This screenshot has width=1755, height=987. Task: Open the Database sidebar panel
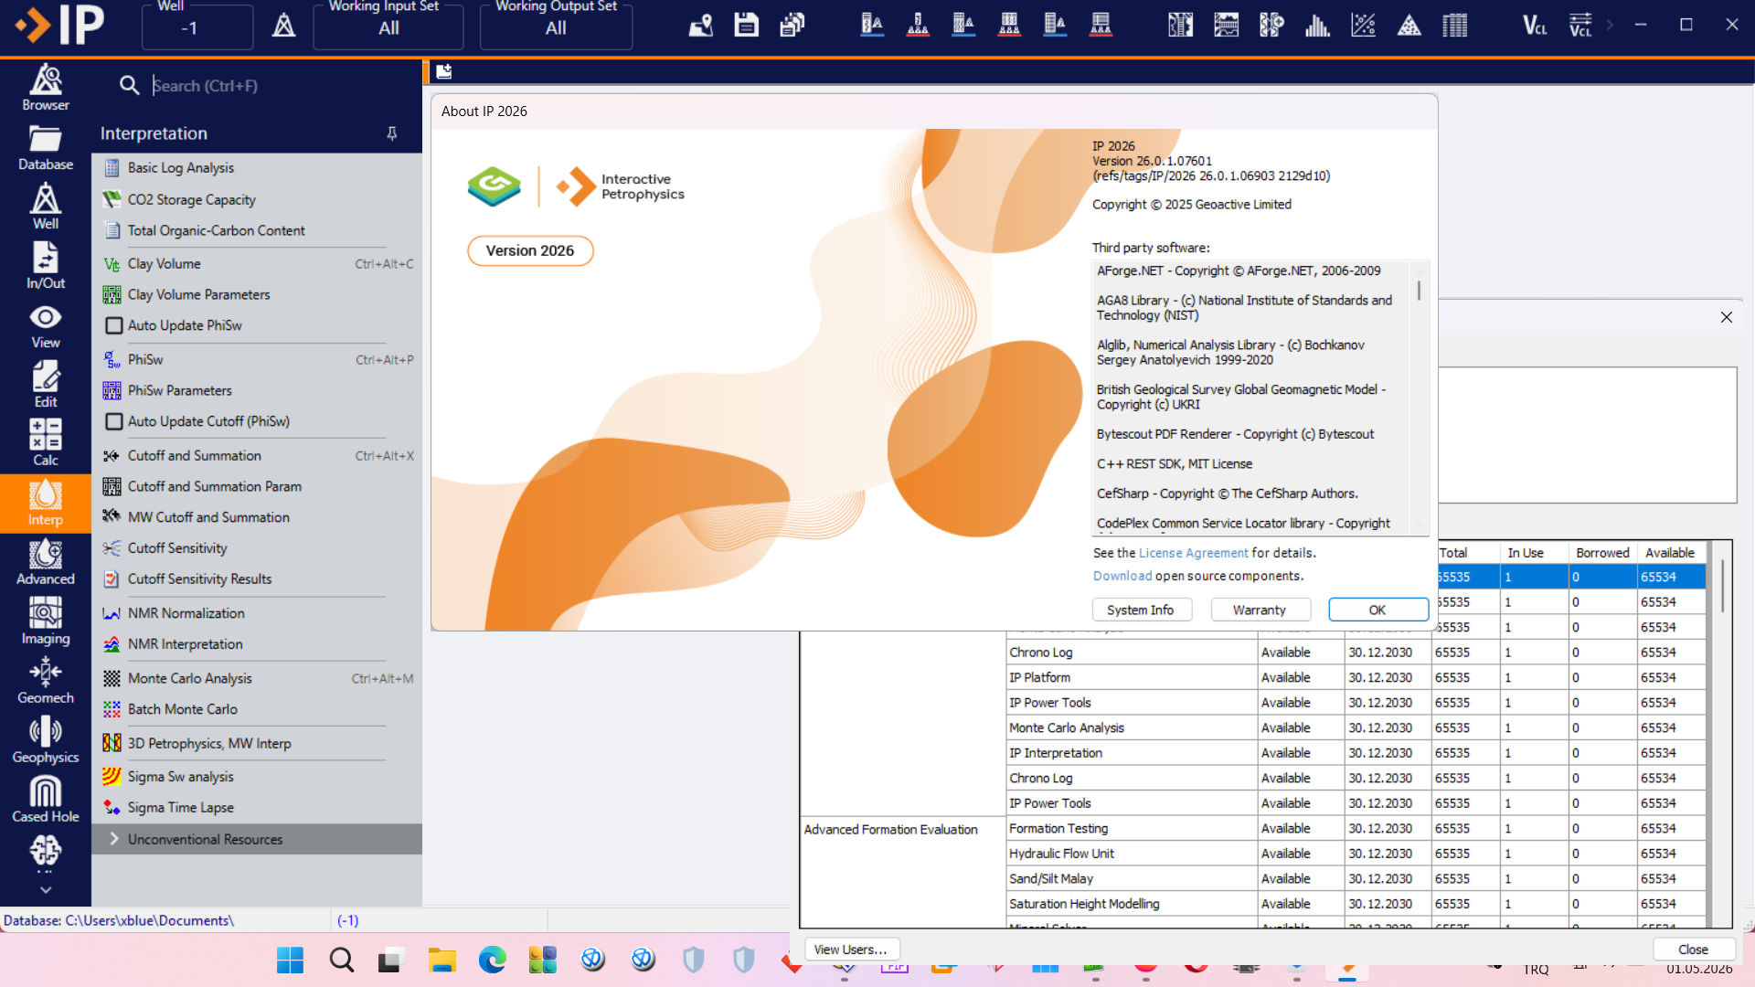[46, 148]
